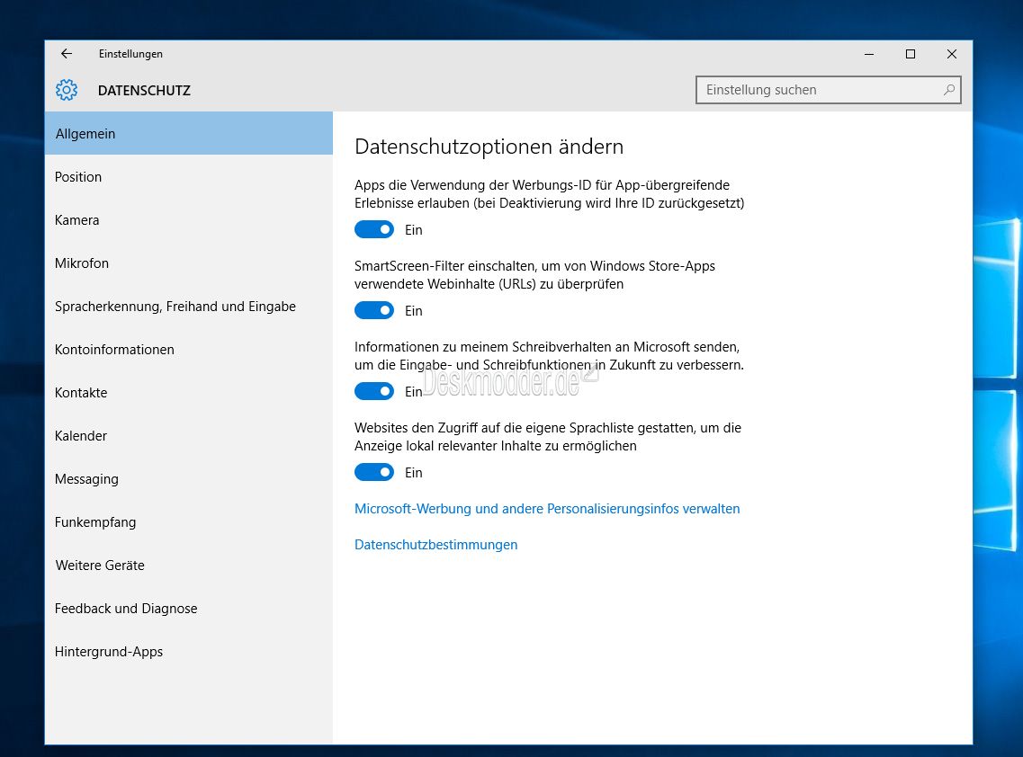Screen dimensions: 1023x757
Task: Open Messaging privacy options
Action: [189, 478]
